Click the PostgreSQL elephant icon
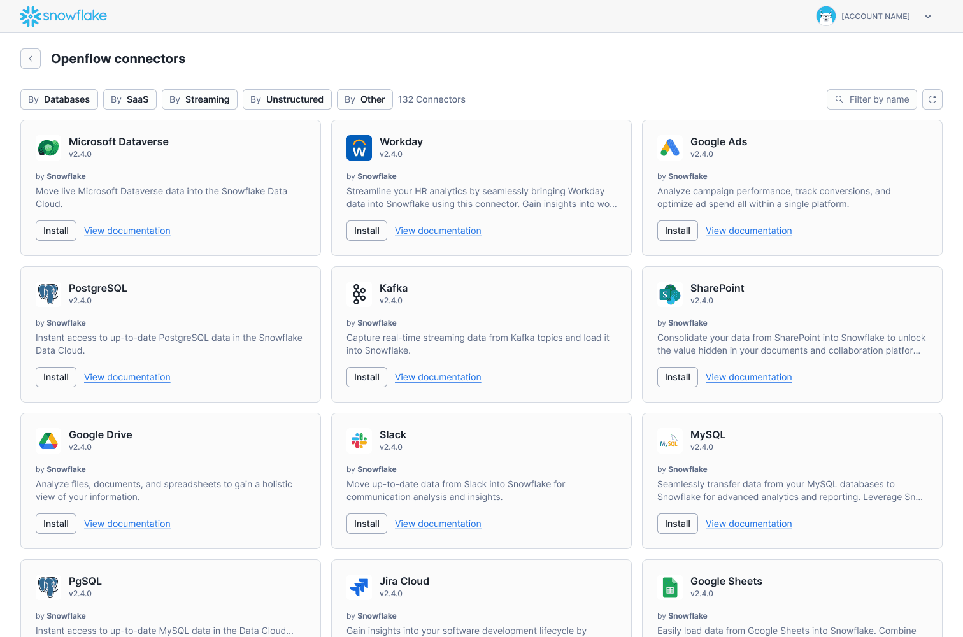 48,294
